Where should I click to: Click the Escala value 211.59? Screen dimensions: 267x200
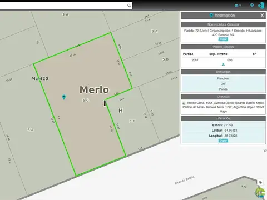(x=228, y=125)
